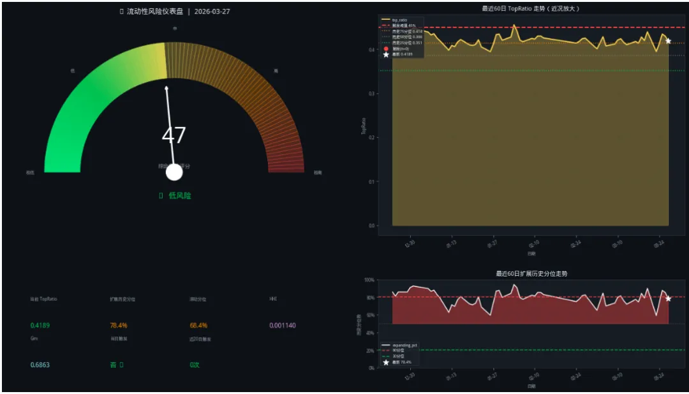Click the gauge needle arrow tip
This screenshot has width=689, height=394.
click(166, 88)
